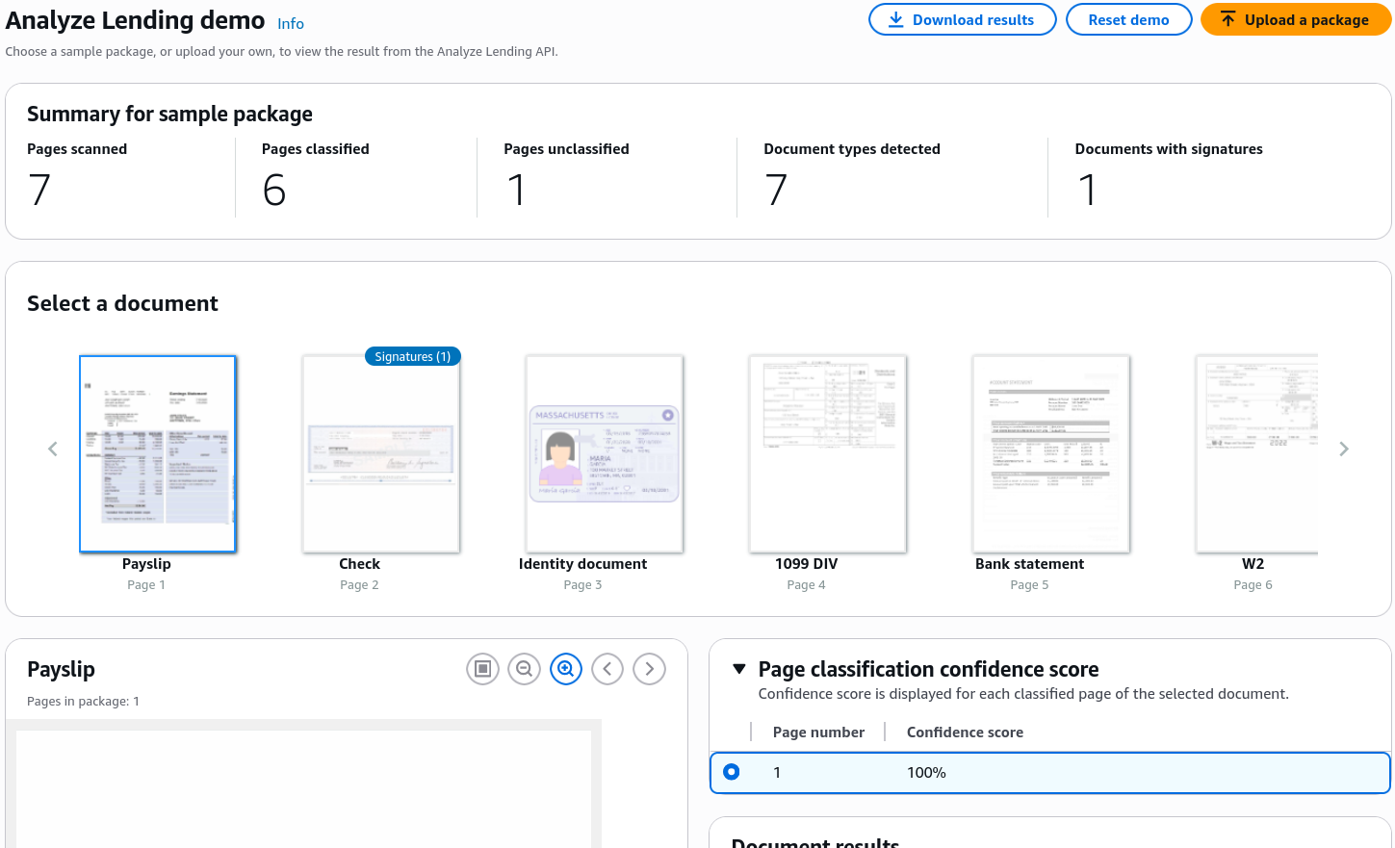Click the Documents with signatures label
Image resolution: width=1395 pixels, height=848 pixels.
point(1169,149)
